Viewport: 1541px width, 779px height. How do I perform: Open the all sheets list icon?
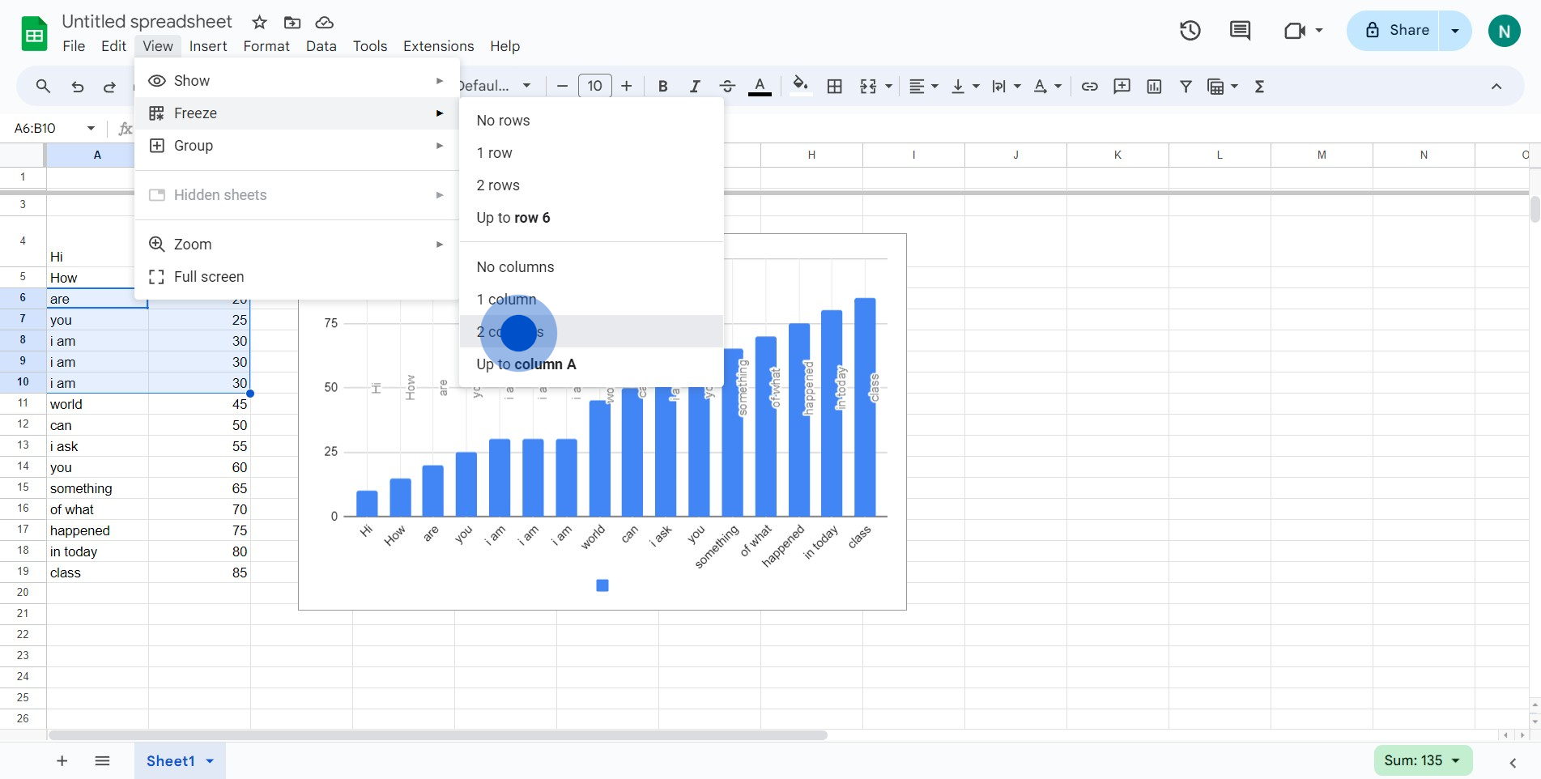coord(102,760)
